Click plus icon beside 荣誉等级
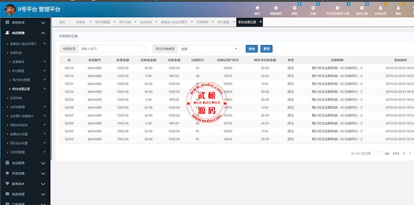Viewport: 414px width, 205px height. point(45,61)
